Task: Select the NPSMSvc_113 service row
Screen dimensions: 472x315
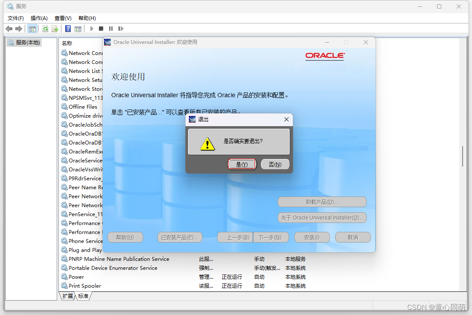Action: click(x=81, y=98)
